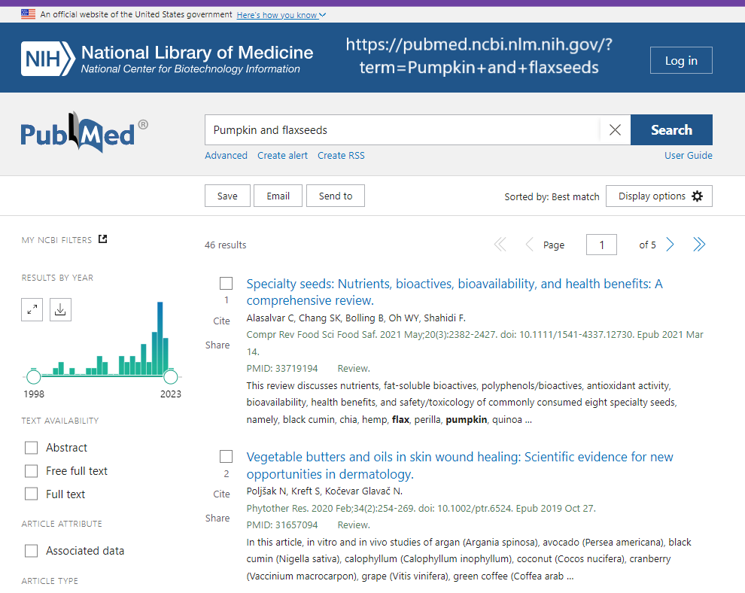Viewport: 745px width, 593px height.
Task: Click the search query input field
Action: point(403,129)
